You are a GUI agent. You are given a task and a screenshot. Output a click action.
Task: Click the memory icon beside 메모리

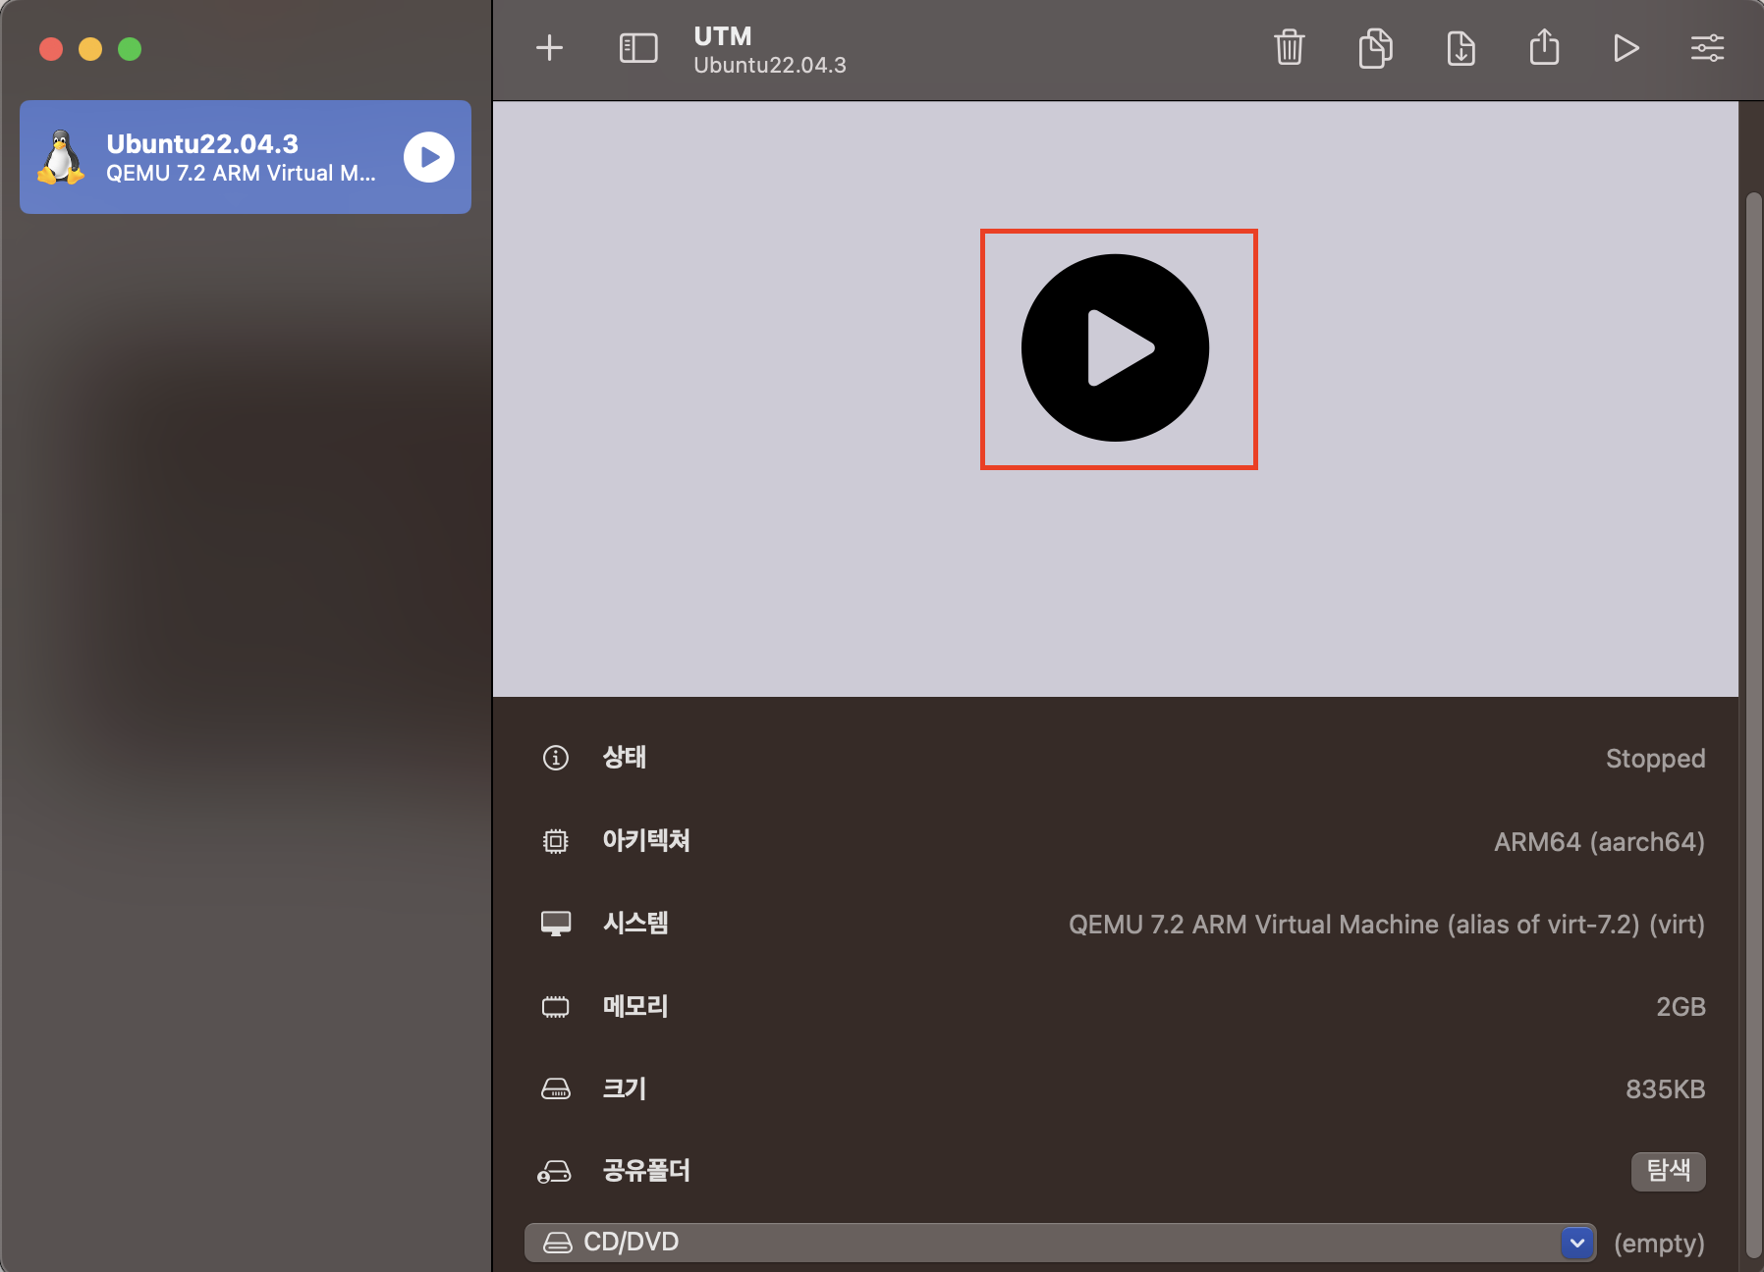pyautogui.click(x=556, y=1006)
